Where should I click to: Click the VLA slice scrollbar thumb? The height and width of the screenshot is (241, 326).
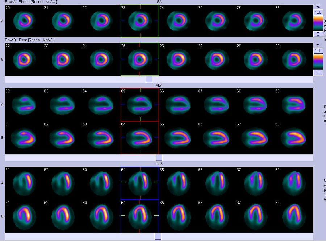[159, 158]
